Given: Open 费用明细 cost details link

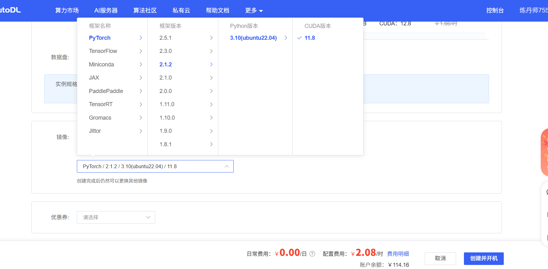Looking at the screenshot, I should [x=398, y=254].
